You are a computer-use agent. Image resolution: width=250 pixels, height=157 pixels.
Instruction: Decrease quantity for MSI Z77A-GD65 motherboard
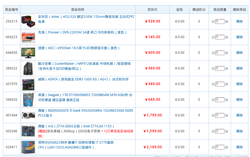213,131
